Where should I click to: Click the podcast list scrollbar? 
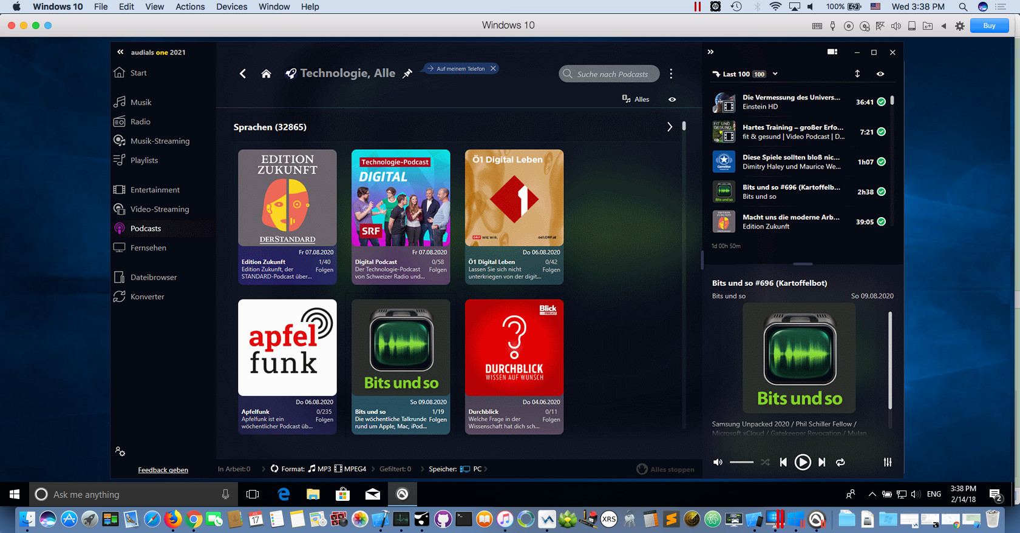(684, 126)
